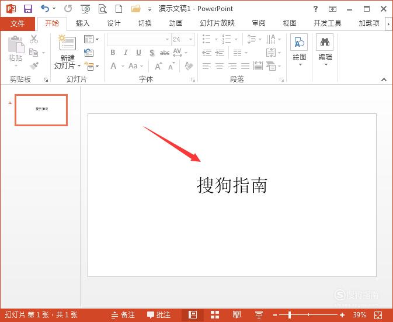Open the slide section dropdown

coord(91,66)
